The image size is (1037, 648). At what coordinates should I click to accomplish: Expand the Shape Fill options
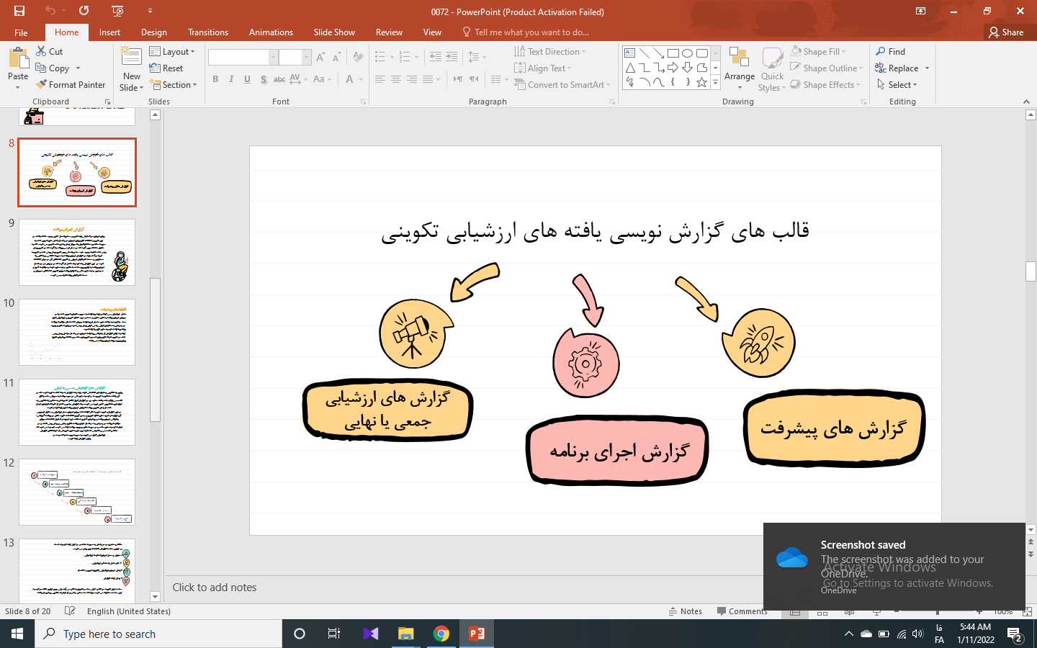click(820, 52)
